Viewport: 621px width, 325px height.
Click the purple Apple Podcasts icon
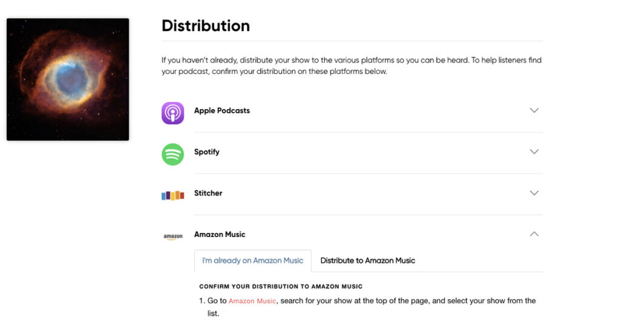(x=173, y=113)
